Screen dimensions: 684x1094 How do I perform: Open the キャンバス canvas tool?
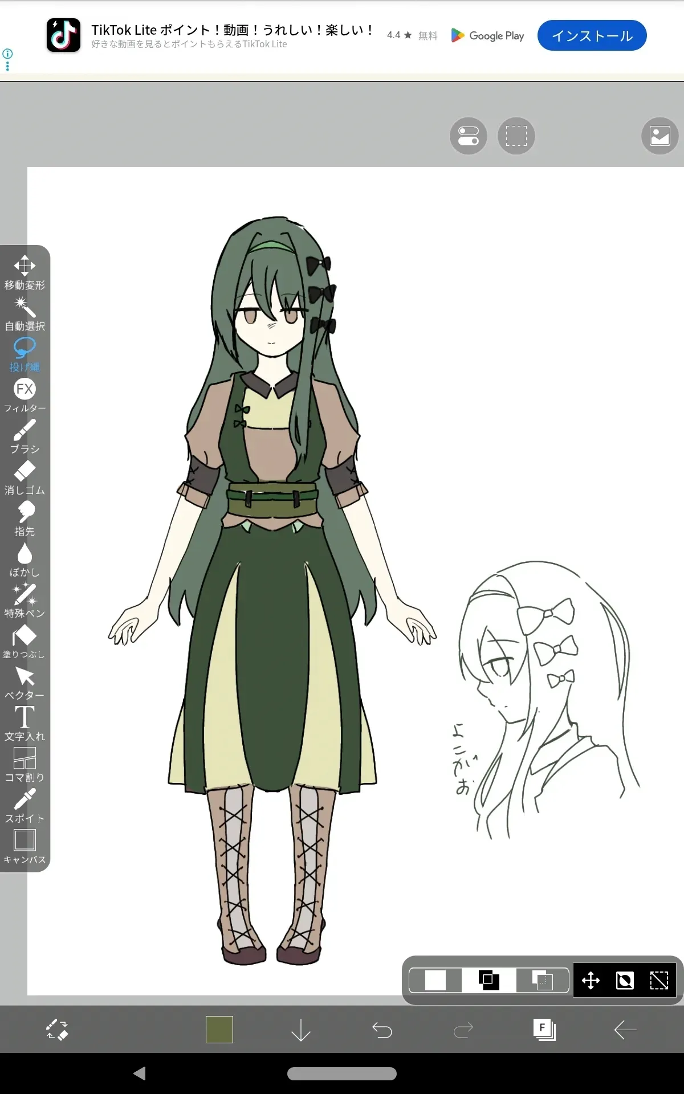click(25, 847)
